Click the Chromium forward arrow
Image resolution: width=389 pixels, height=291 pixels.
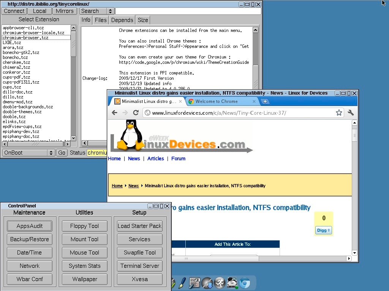125,113
